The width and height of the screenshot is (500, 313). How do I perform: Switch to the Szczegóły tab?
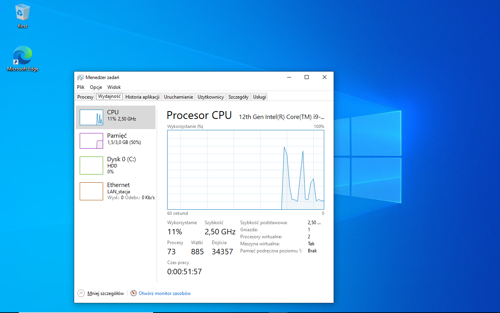pos(238,97)
